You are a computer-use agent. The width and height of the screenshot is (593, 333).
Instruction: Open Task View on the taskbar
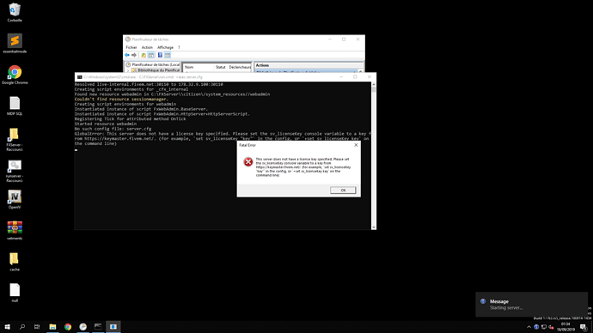37,327
